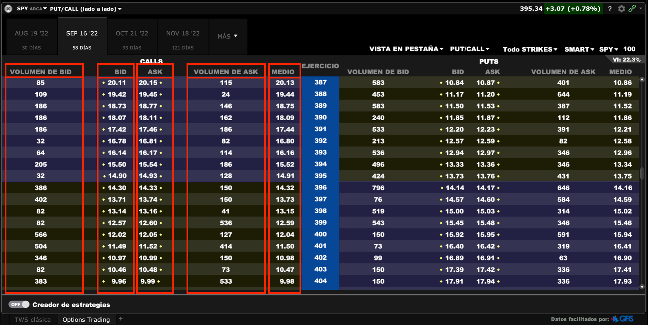Click put bid 10.84 at strike 387
The width and height of the screenshot is (648, 325).
coord(454,83)
